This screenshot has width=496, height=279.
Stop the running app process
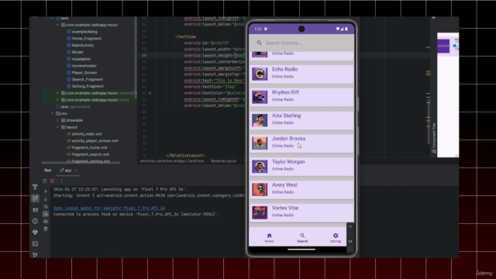[52, 181]
